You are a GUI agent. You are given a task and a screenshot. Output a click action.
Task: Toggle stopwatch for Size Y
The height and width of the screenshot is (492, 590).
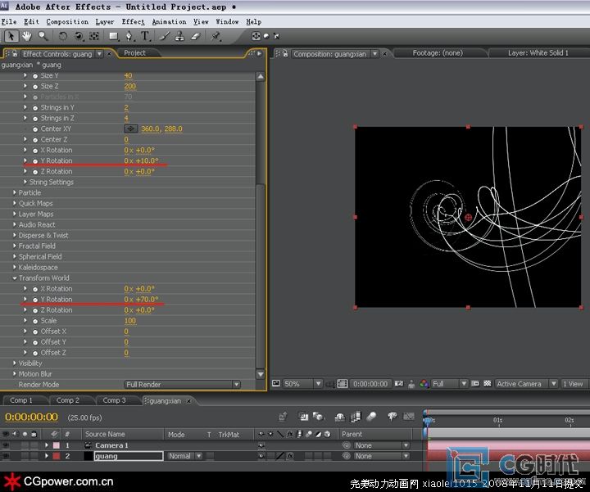35,76
